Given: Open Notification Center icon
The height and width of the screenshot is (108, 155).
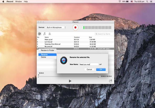Looking at the screenshot, I should [x=151, y=2].
